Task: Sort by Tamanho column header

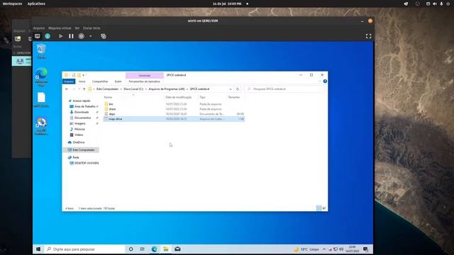Action: 235,97
